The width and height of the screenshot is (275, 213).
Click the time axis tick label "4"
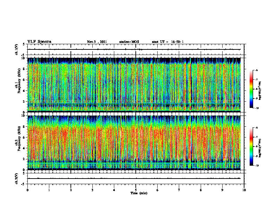[114, 190]
